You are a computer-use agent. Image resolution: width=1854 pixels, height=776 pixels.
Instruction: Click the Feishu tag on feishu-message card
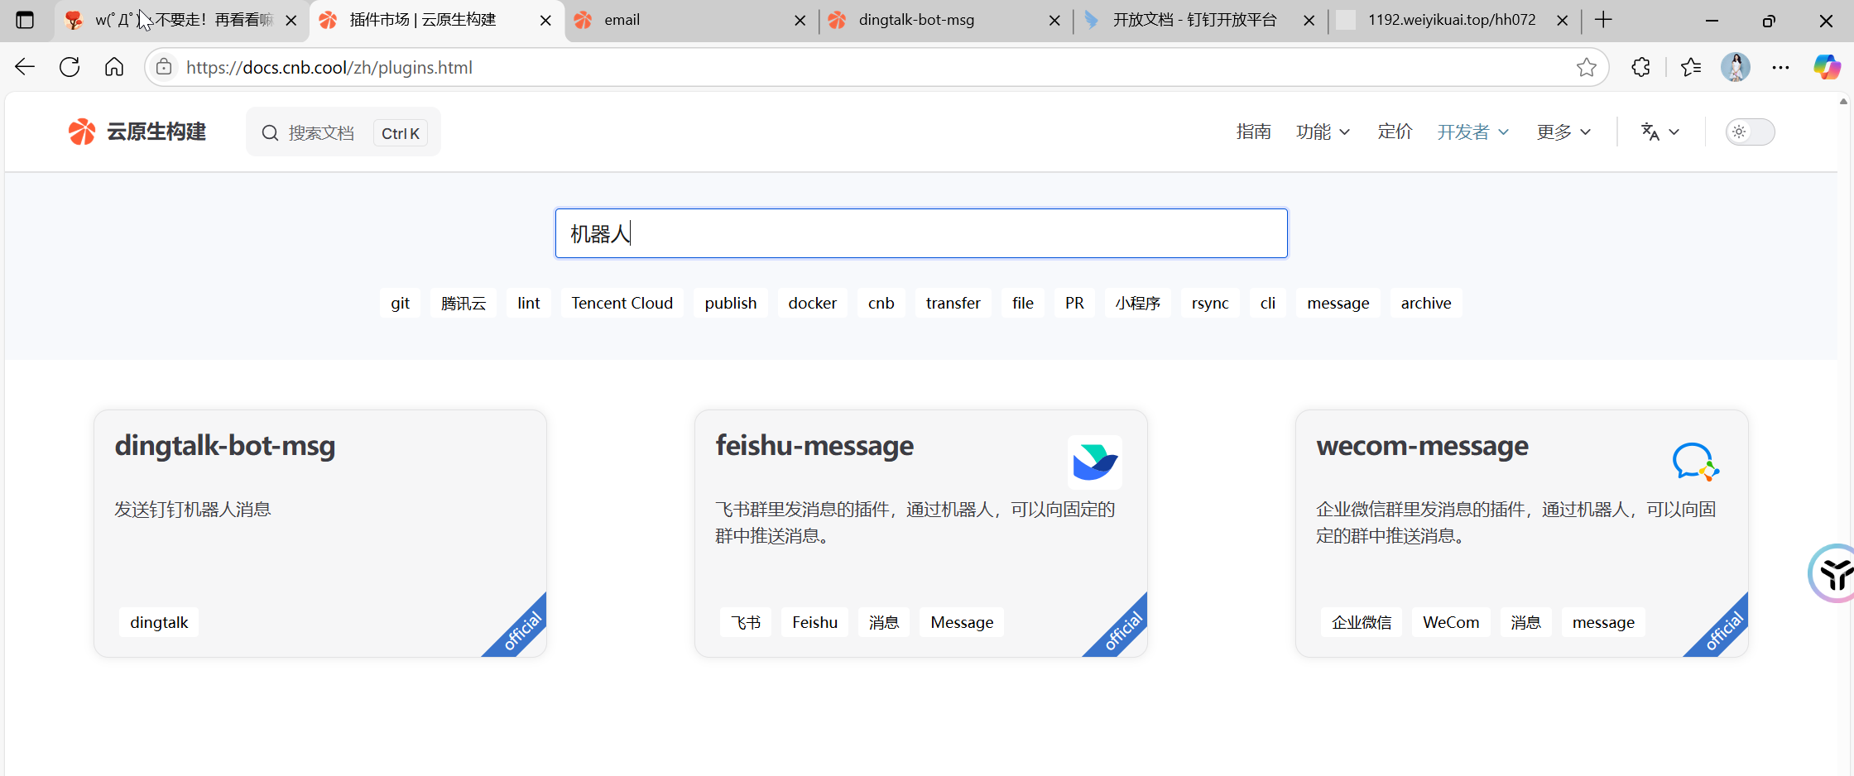pos(815,622)
